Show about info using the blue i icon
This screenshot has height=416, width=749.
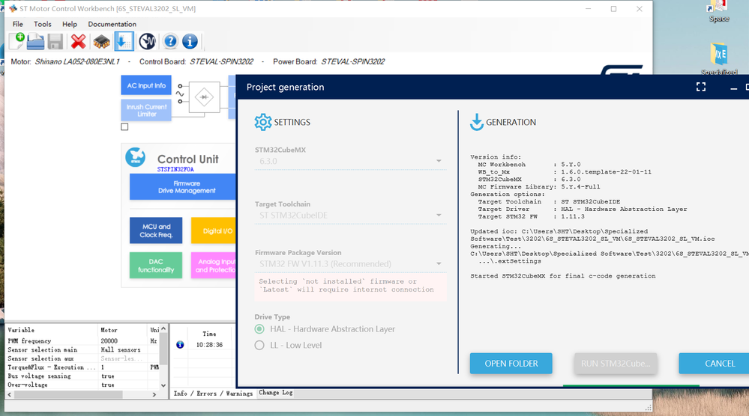190,41
